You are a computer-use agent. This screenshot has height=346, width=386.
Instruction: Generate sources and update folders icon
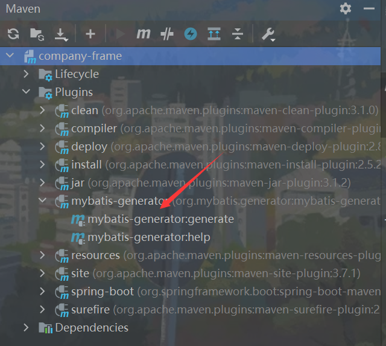pos(37,34)
